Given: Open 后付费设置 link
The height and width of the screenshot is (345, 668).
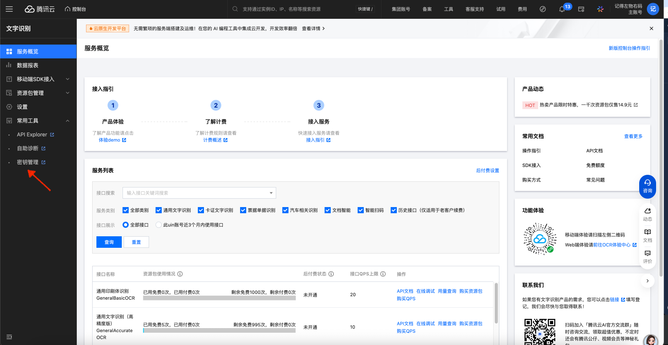Looking at the screenshot, I should pyautogui.click(x=487, y=171).
